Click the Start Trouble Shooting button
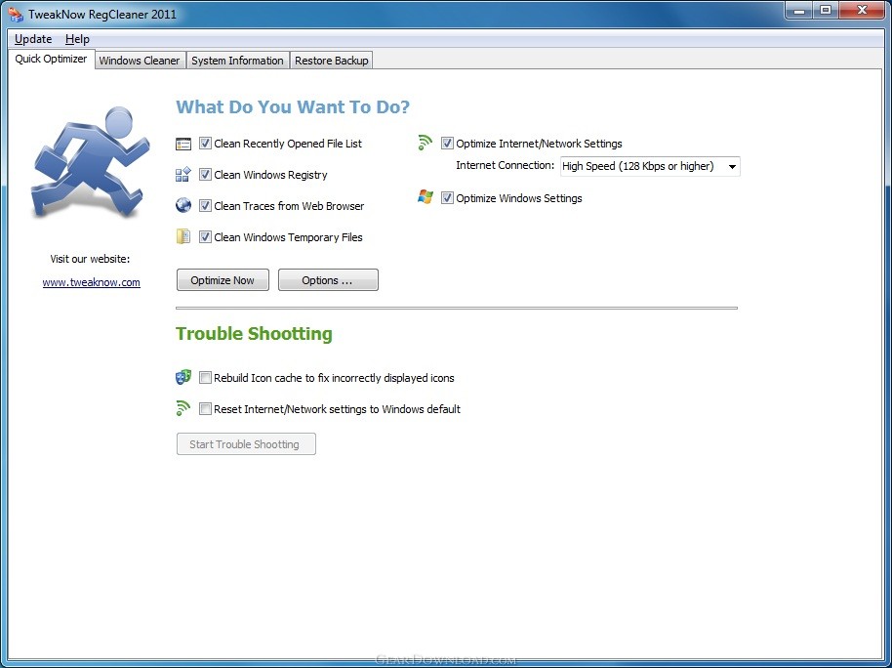Screen dimensions: 892x668 point(246,444)
